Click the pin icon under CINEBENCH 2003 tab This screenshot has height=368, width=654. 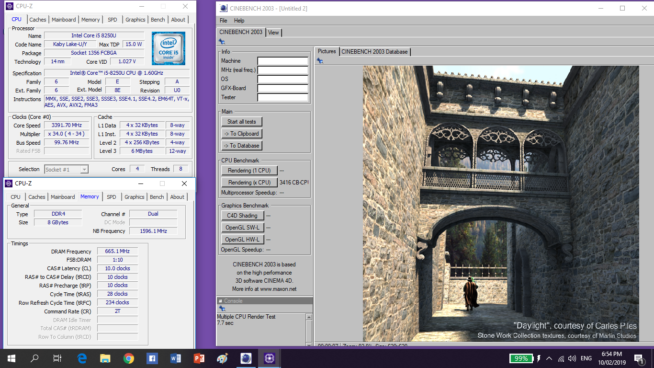(x=222, y=42)
